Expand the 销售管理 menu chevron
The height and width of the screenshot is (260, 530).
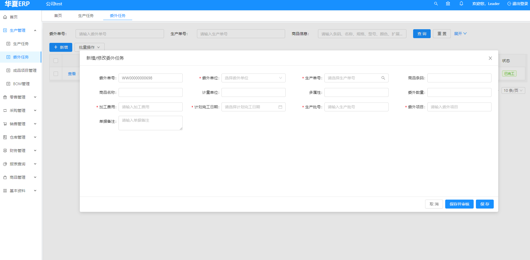pos(35,124)
